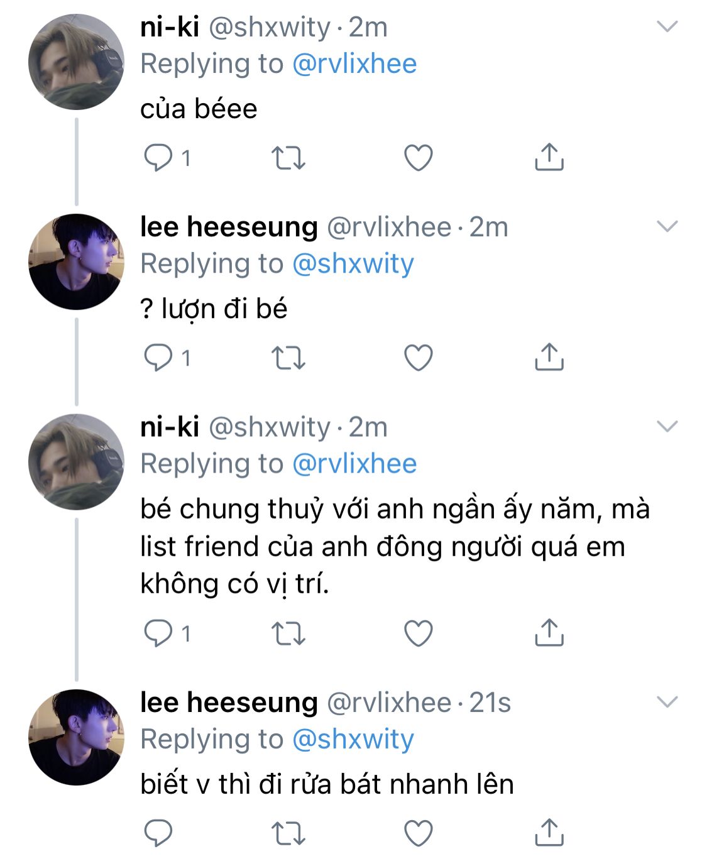The image size is (707, 866).
Task: Like the "bé chung thuỷ" tweet
Action: pos(418,633)
